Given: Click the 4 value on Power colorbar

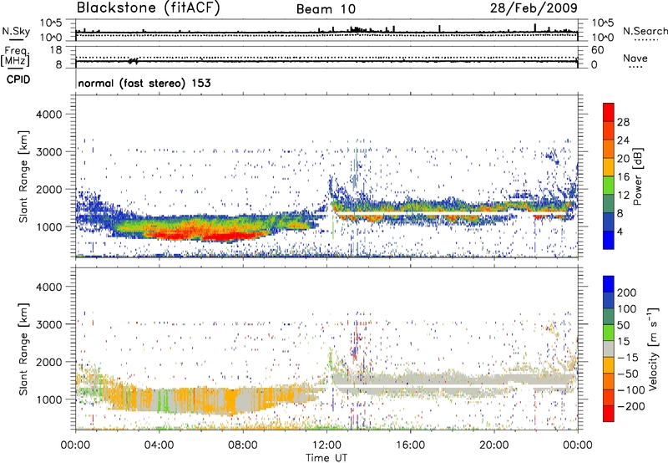Looking at the screenshot, I should click(x=620, y=231).
